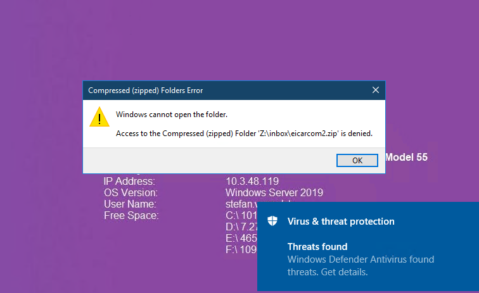Click the eicarcom2.zip access denied message line

click(244, 134)
